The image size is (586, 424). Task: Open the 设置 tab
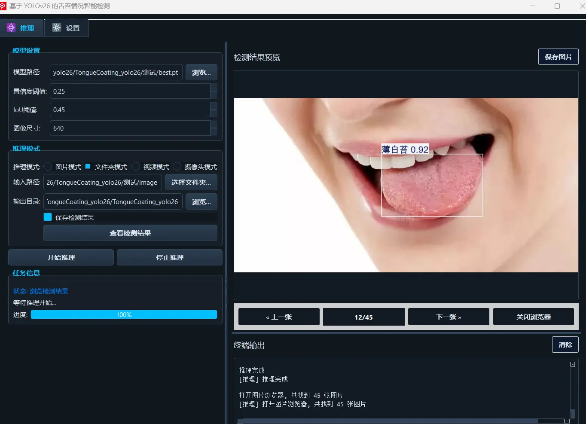67,28
